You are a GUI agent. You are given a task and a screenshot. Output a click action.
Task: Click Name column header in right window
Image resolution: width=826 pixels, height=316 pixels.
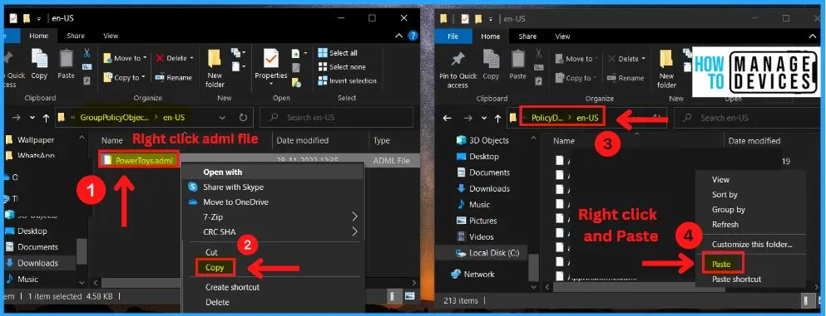click(x=563, y=141)
